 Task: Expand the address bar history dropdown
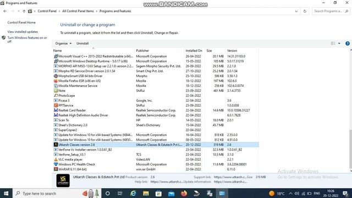coord(296,11)
